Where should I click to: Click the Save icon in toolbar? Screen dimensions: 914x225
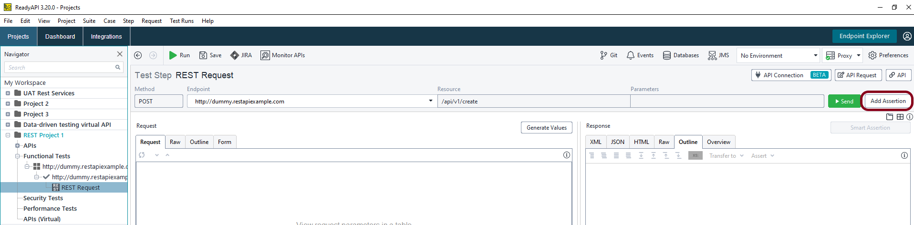[x=203, y=55]
